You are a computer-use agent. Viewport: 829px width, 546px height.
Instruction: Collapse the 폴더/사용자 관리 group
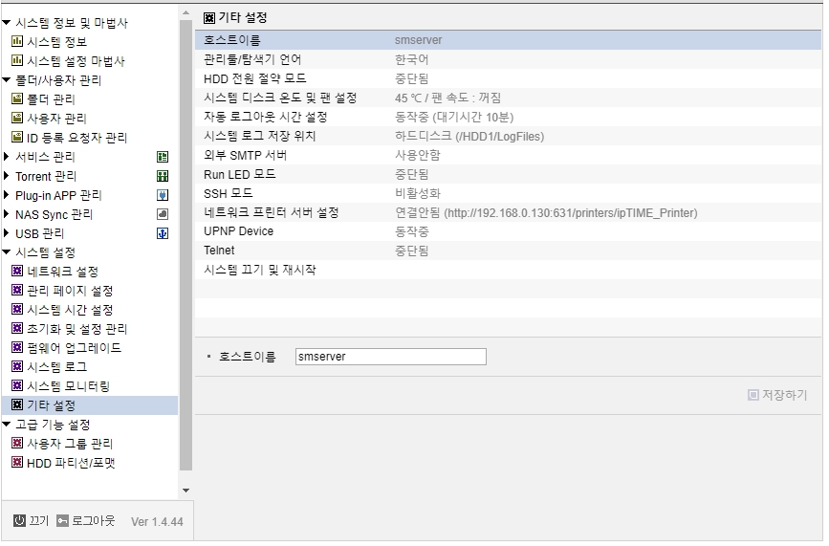(x=7, y=81)
